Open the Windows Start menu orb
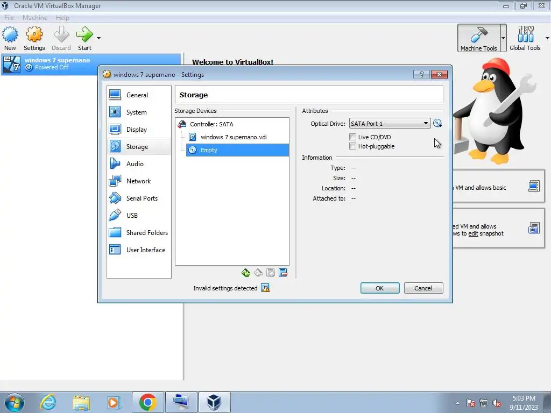Viewport: 551px width, 413px height. tap(15, 402)
